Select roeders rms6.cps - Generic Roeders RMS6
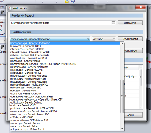151x133 pixels. tap(65, 111)
